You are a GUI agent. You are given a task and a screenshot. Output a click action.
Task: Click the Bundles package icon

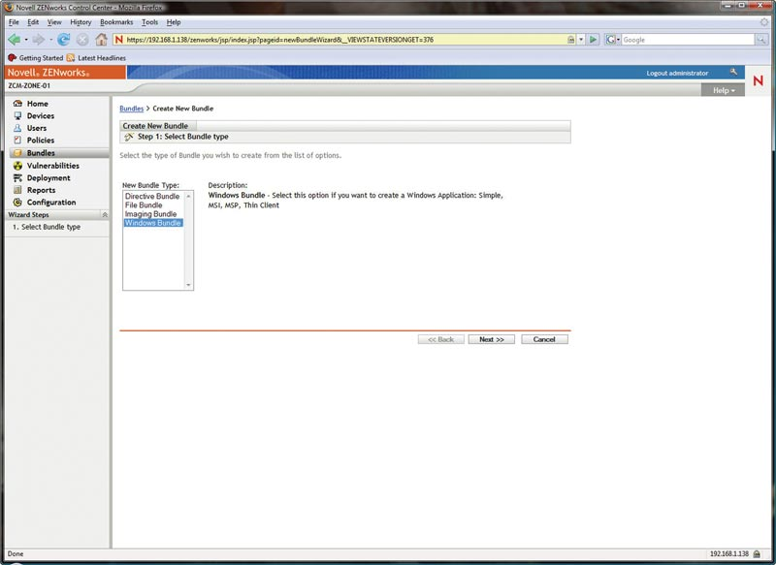click(17, 153)
